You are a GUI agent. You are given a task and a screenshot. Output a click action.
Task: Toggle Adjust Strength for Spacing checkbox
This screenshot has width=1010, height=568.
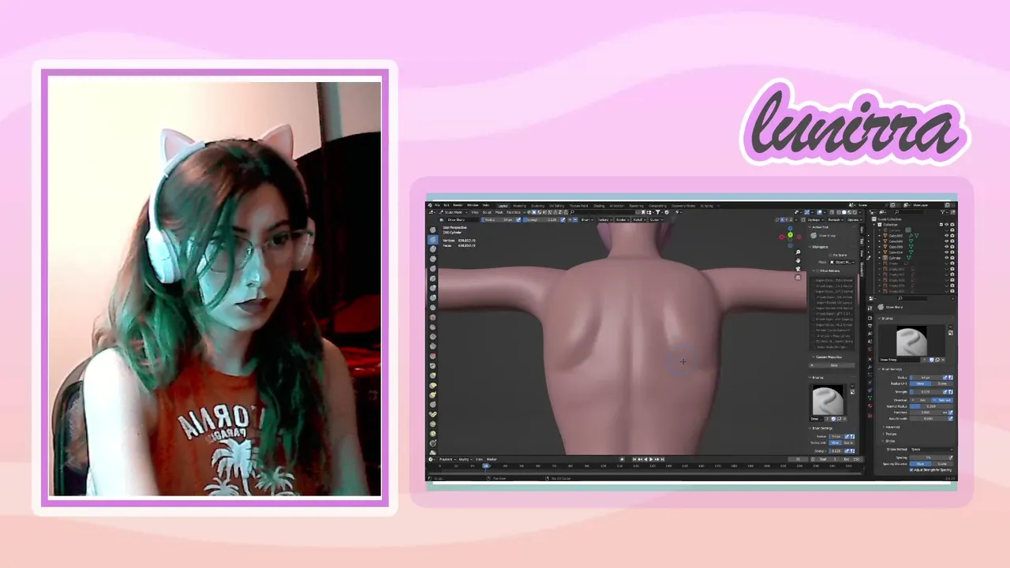(911, 469)
